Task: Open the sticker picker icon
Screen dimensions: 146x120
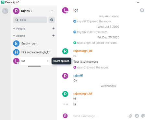Action: pyautogui.click(x=143, y=116)
